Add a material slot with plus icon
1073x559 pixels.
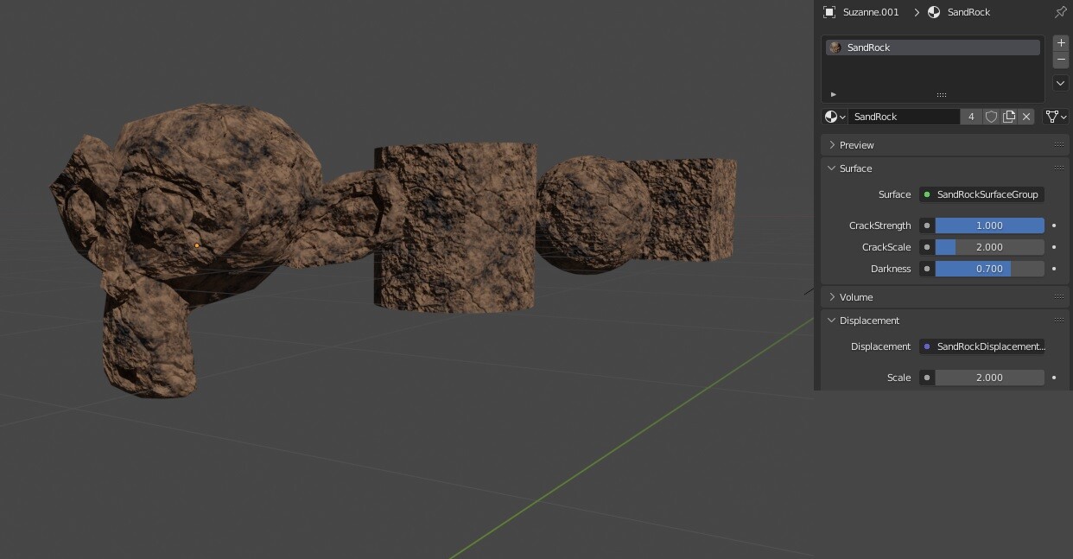(x=1060, y=42)
